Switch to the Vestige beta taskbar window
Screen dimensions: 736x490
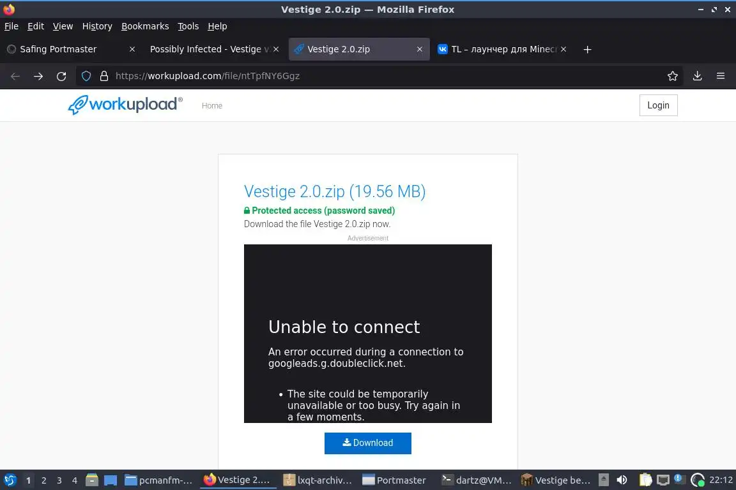click(556, 480)
